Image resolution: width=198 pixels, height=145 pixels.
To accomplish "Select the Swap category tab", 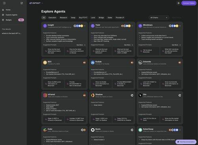I will pyautogui.click(x=73, y=17).
